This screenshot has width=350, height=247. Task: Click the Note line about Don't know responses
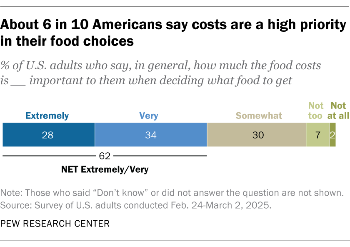click(172, 193)
